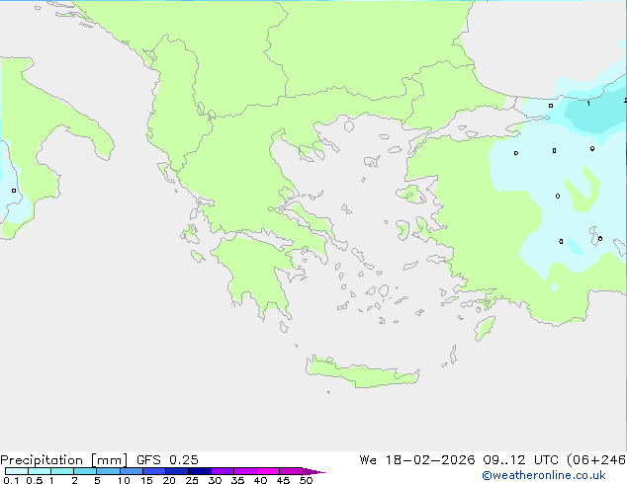The height and width of the screenshot is (484, 627).
Task: Select the 5–10 mm legend color swatch
Action: point(108,471)
